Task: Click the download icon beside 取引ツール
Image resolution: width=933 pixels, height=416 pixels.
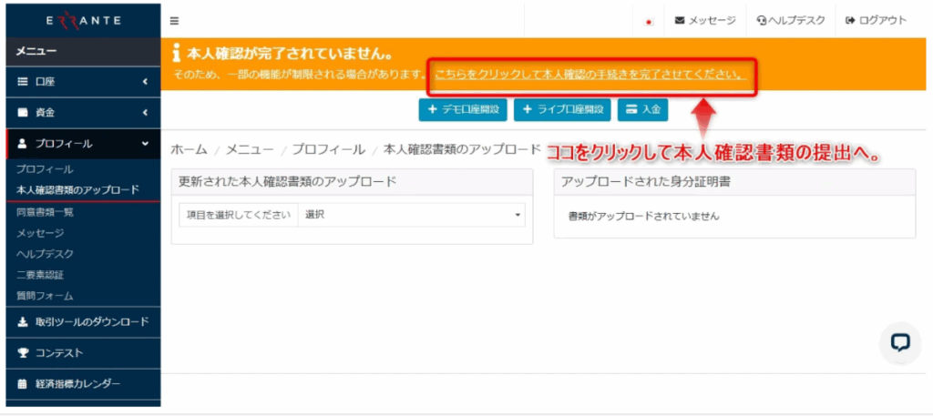Action: pyautogui.click(x=23, y=322)
